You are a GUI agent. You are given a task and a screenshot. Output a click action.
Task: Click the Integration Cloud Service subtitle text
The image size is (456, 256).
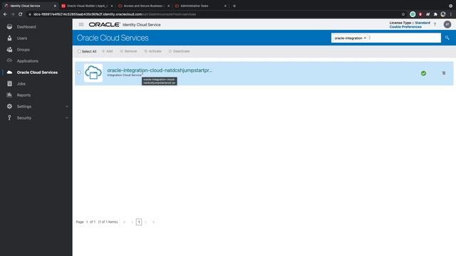click(124, 75)
